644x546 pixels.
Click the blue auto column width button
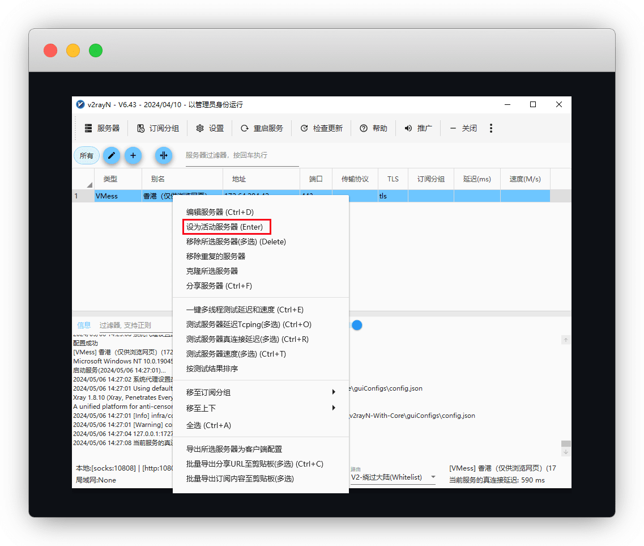click(164, 155)
